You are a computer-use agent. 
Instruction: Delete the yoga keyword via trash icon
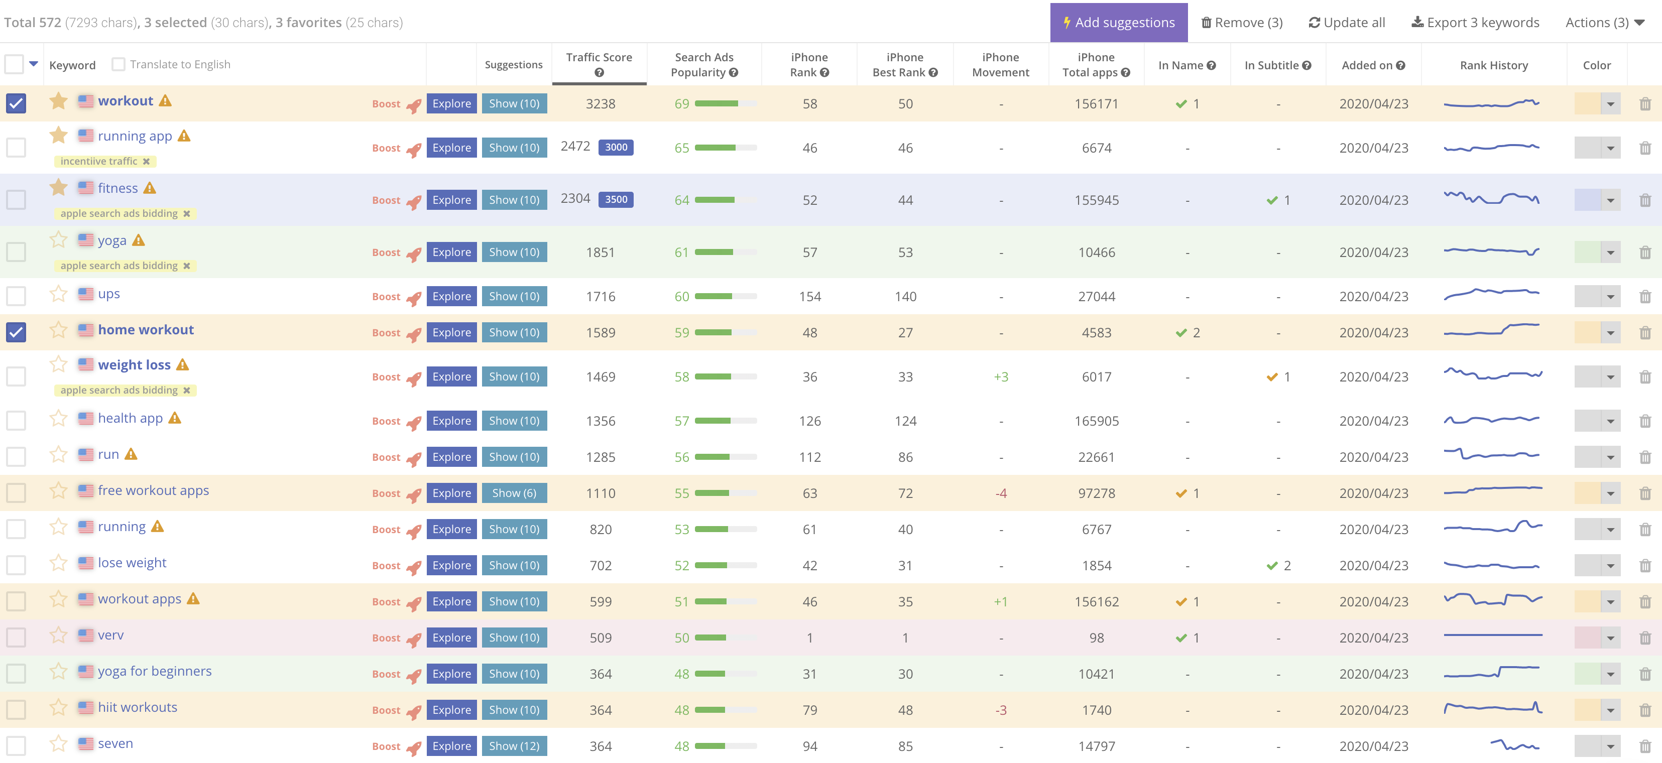(1644, 253)
